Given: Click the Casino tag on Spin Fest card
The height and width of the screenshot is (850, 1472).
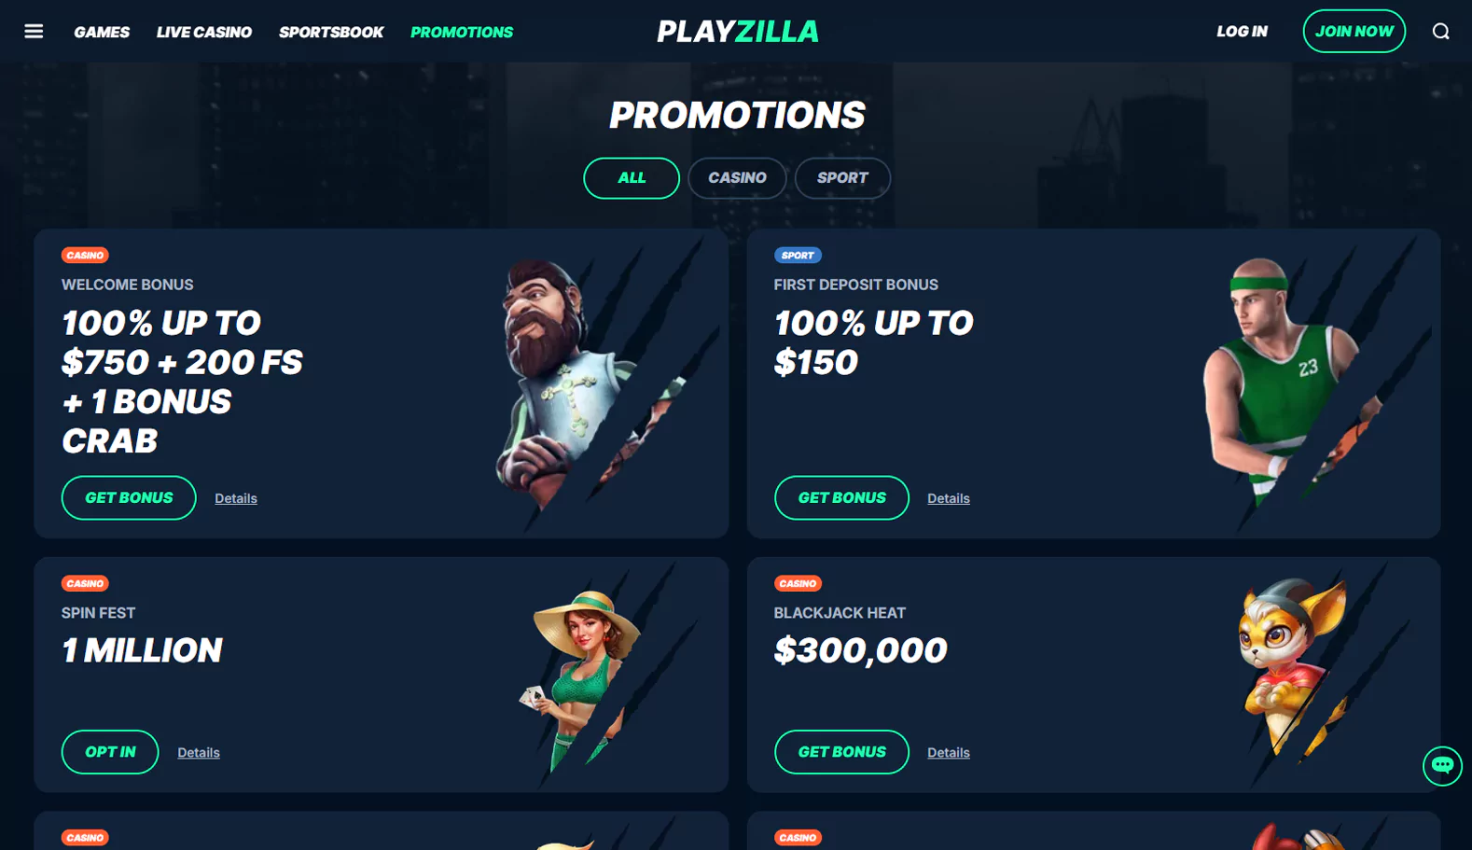Looking at the screenshot, I should coord(85,583).
